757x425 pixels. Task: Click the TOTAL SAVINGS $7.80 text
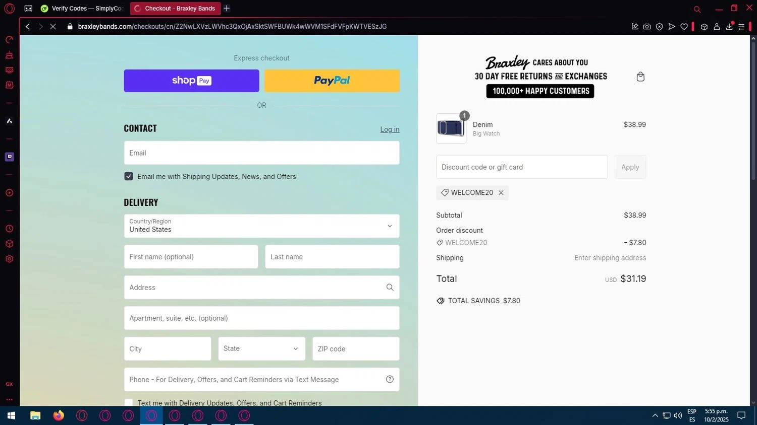click(x=484, y=301)
